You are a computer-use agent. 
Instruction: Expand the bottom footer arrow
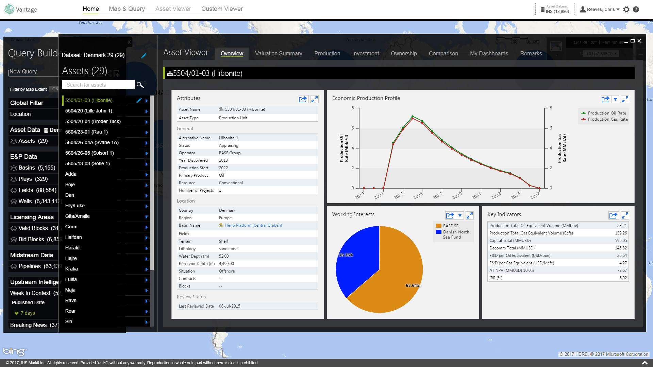644,363
